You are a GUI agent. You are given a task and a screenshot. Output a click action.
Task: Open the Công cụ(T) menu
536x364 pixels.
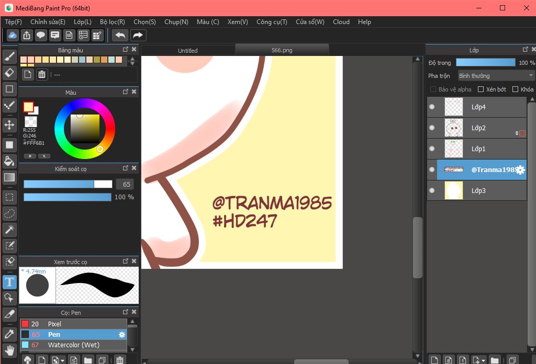tap(272, 22)
